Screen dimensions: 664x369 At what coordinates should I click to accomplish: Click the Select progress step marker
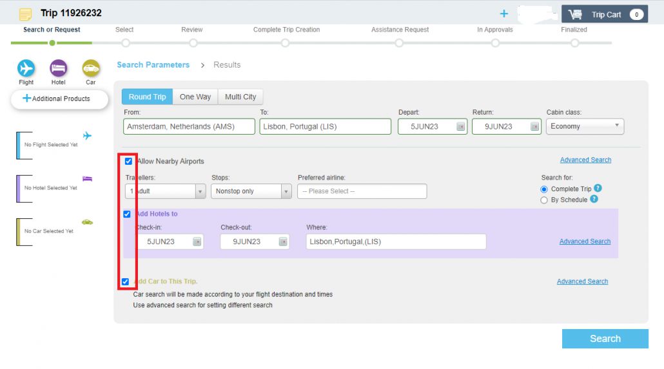pyautogui.click(x=125, y=43)
